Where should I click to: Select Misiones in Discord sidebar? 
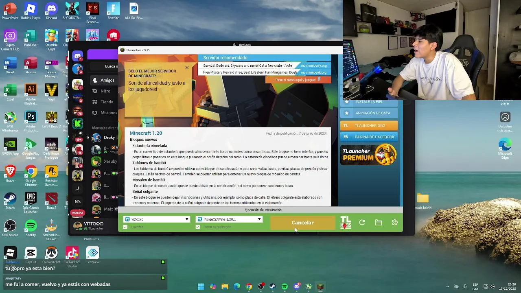tap(104, 113)
